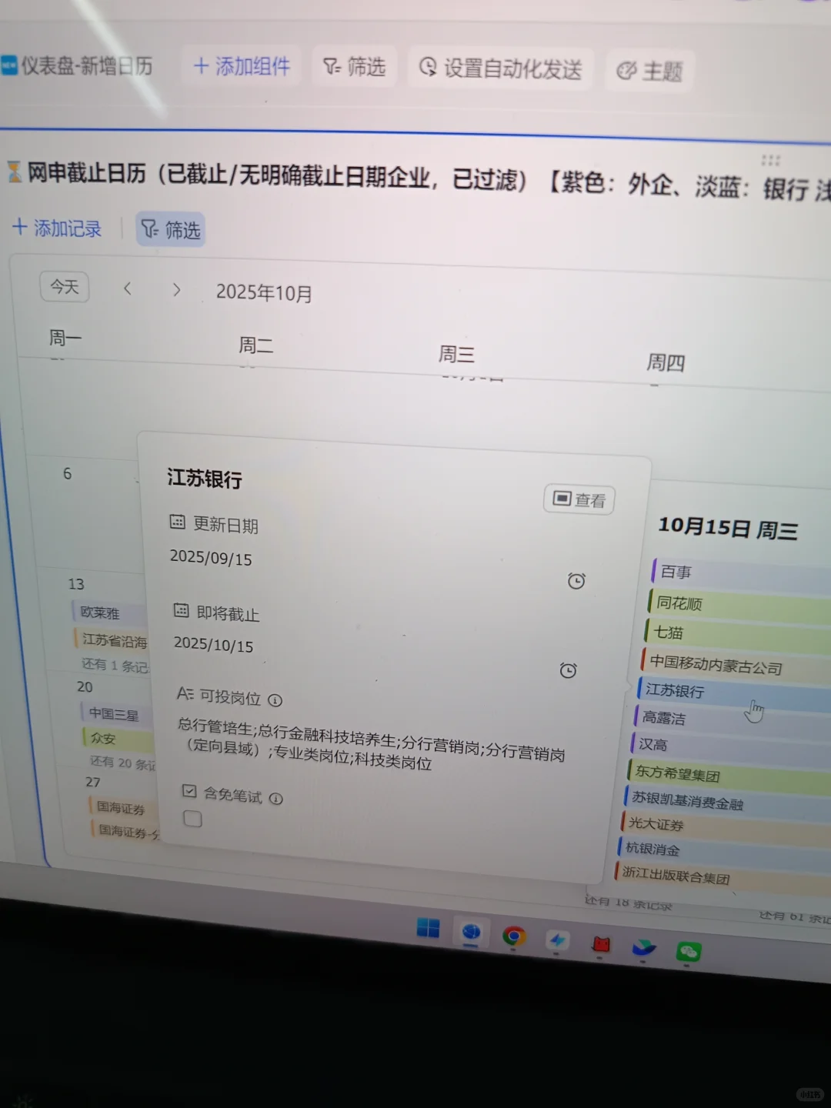Image resolution: width=831 pixels, height=1108 pixels.
Task: Expand 还有 1 条记录 under the 13th
Action: click(x=115, y=665)
